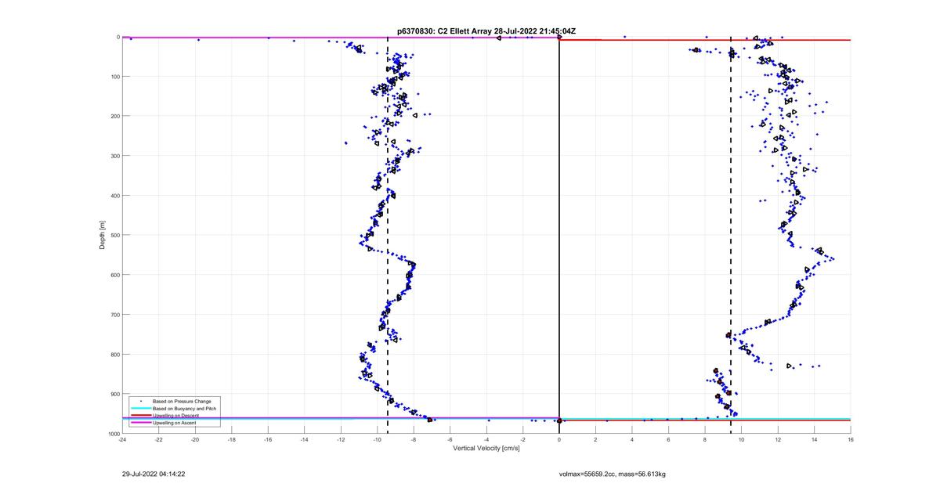Select the footer "volmax=55659.2cc, mass=56.613kg"

[613, 474]
